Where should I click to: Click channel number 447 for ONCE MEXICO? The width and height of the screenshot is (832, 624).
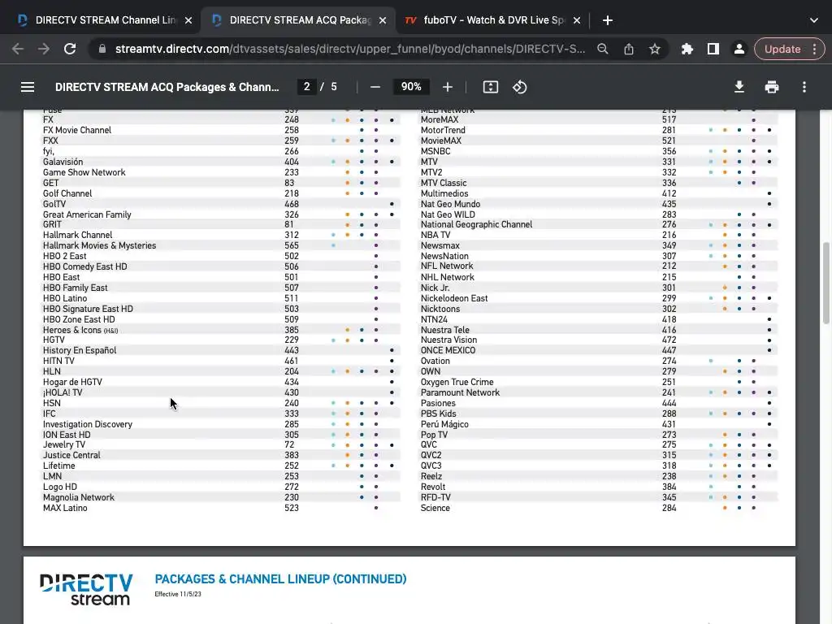point(669,350)
